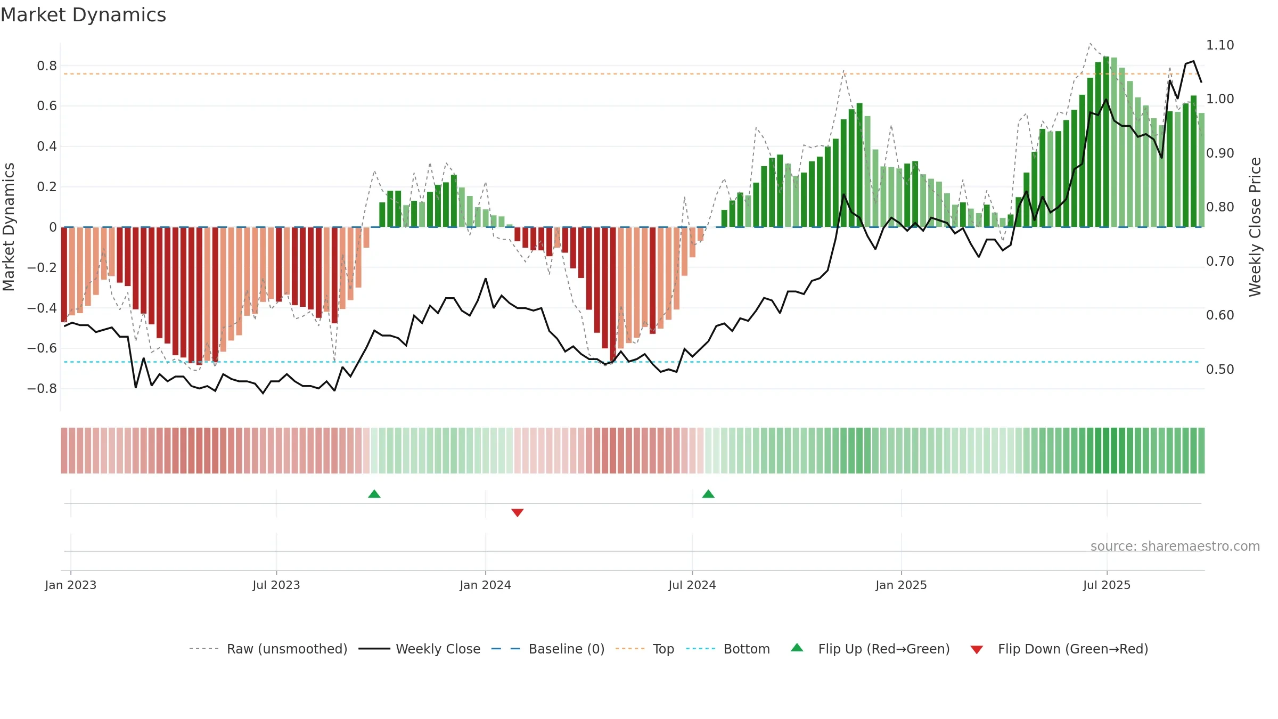Click the −0.4 left-axis tick label

(x=42, y=308)
